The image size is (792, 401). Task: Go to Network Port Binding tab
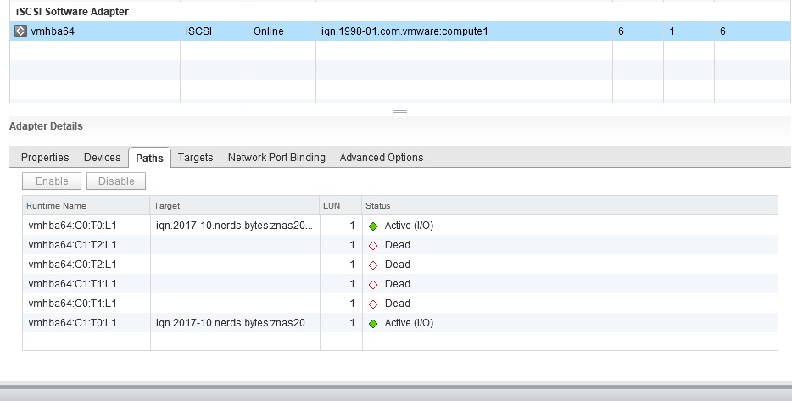(276, 158)
